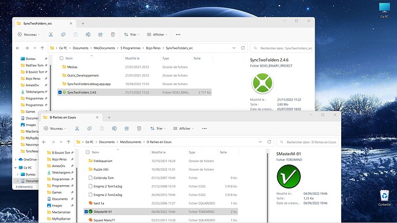Viewport: 397px width, 223px height.
Task: Click Share icon in SyncTwoFolders_src window toolbar
Action: tap(101, 34)
